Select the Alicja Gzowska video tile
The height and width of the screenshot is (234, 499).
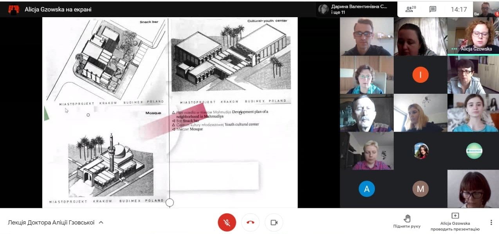473,36
